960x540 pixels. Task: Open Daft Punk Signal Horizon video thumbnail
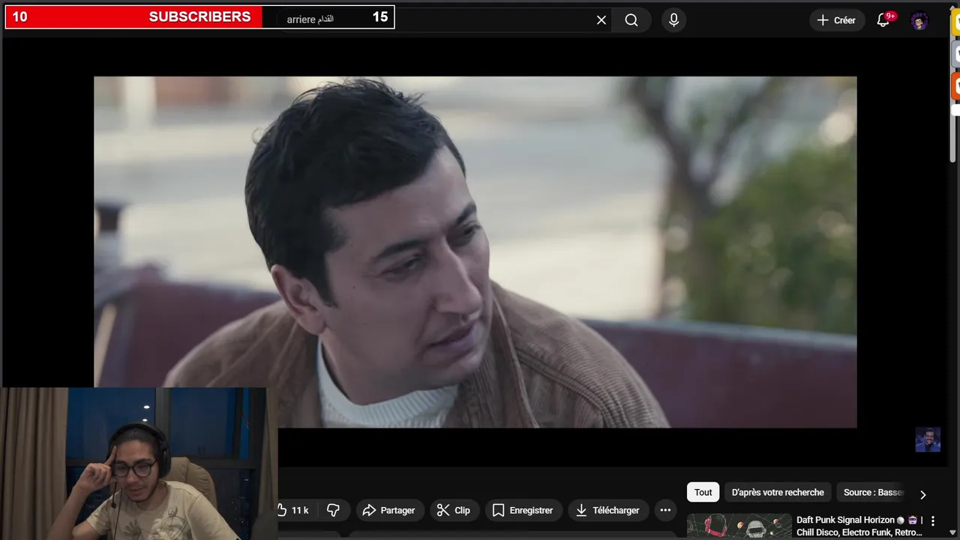[x=739, y=526]
